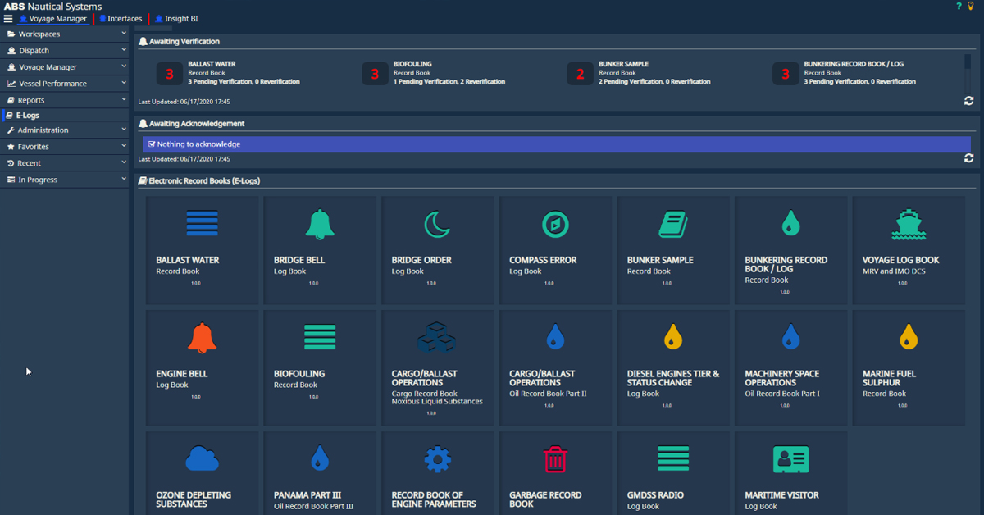Click the Record Book of Engine Parameters gear icon
984x515 pixels.
coord(438,458)
